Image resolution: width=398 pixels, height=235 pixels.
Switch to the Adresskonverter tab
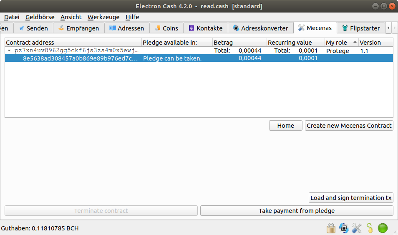click(260, 28)
